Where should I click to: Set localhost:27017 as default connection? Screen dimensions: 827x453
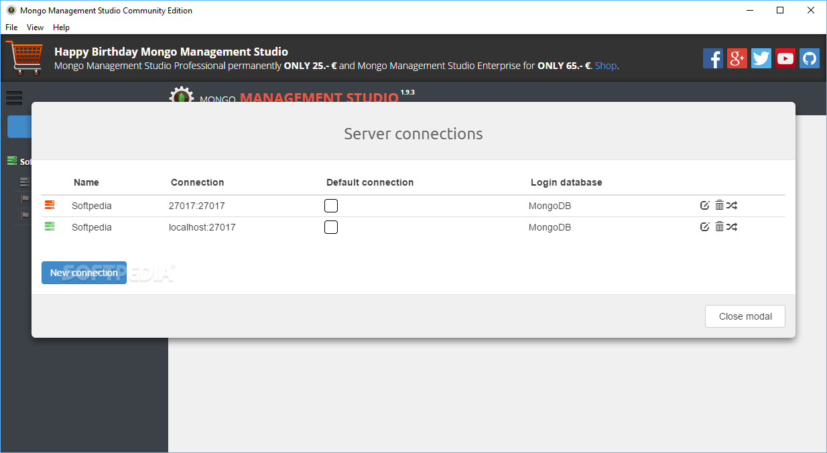[331, 227]
